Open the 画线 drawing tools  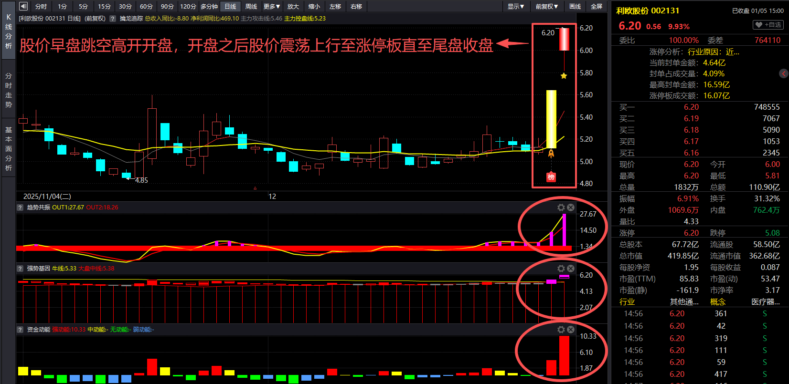point(575,6)
